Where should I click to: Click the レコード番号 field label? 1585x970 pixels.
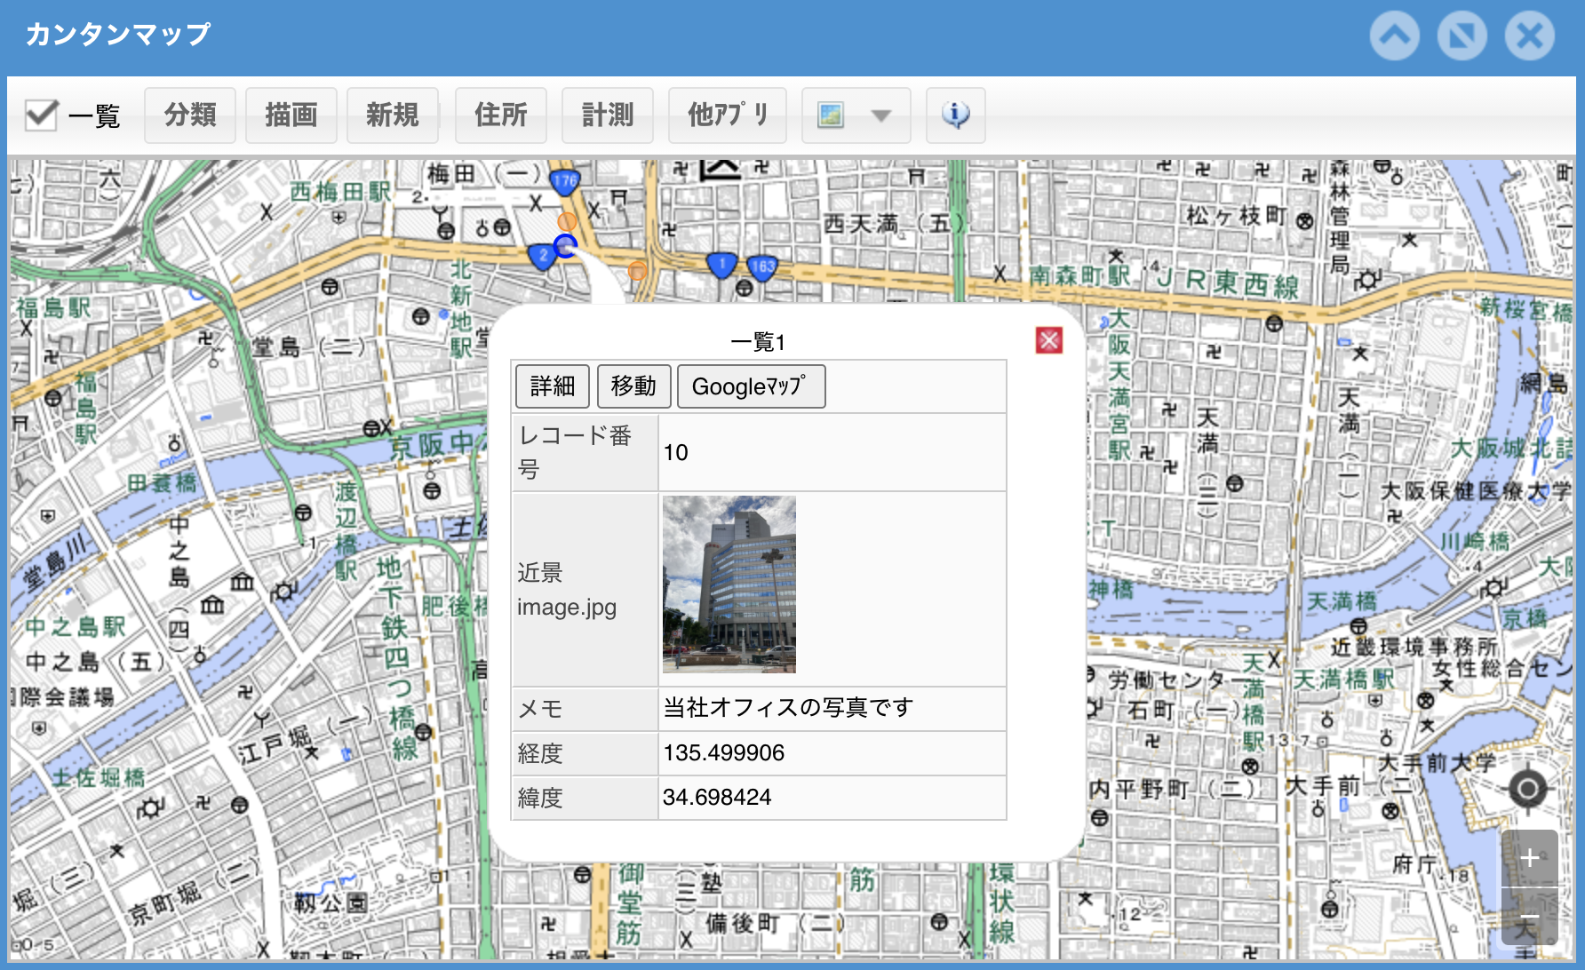(575, 452)
